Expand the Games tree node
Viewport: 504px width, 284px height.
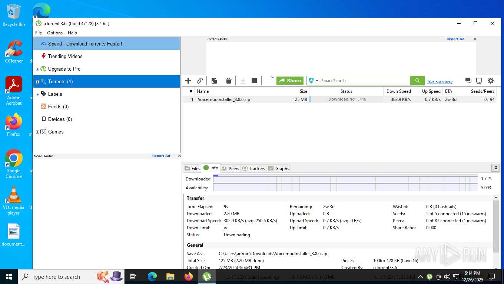tap(37, 132)
